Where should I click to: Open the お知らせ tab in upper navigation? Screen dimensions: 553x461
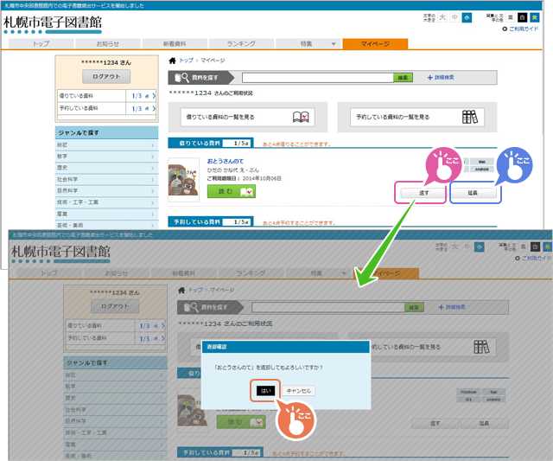[x=108, y=44]
